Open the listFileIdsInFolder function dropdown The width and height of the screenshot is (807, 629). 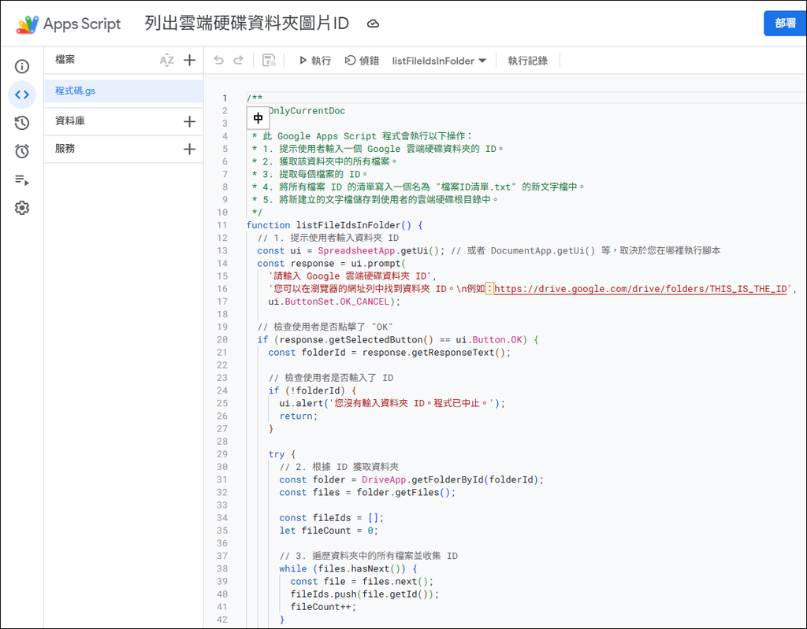(439, 61)
